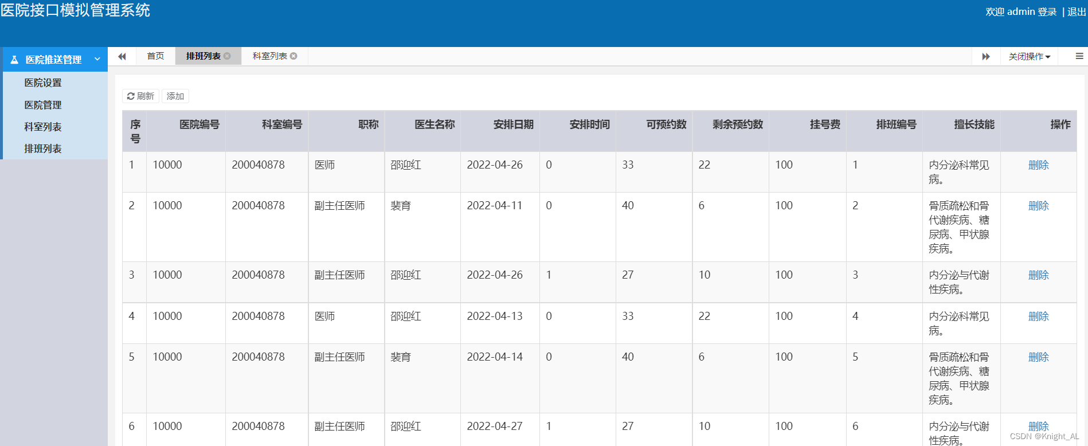Click 200040878 in row 5
The height and width of the screenshot is (446, 1088).
click(x=258, y=357)
